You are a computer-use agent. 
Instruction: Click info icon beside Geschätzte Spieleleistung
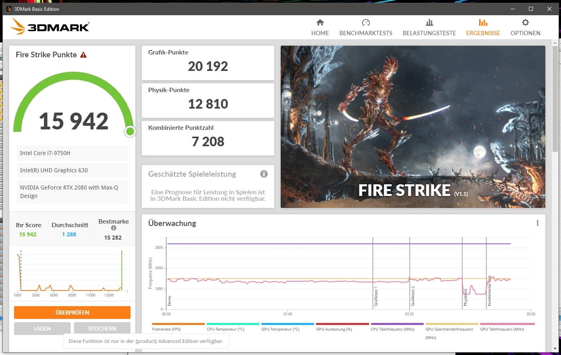click(264, 174)
